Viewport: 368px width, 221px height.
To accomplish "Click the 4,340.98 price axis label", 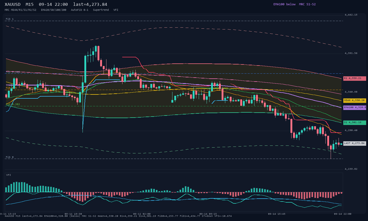I will tap(351, 92).
